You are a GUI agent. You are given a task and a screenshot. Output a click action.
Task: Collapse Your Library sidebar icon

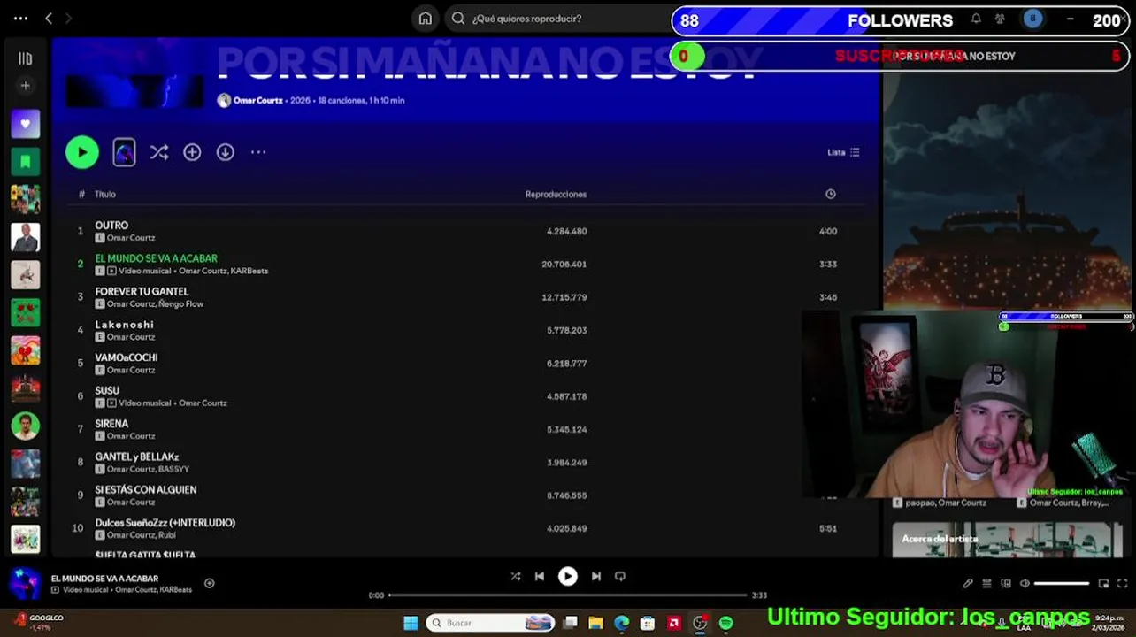26,58
